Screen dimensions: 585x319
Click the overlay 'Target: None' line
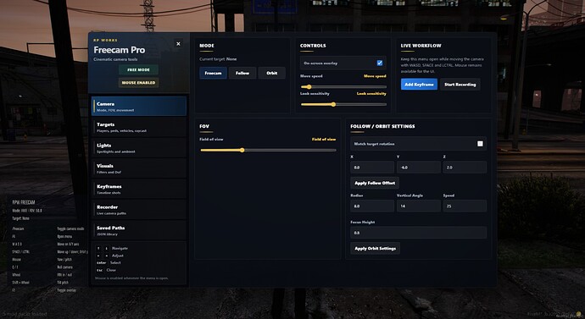click(20, 218)
